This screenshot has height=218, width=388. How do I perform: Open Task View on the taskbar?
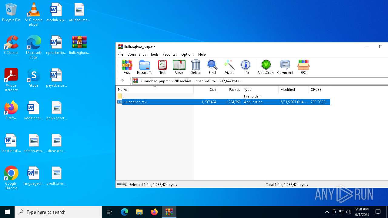(x=109, y=212)
